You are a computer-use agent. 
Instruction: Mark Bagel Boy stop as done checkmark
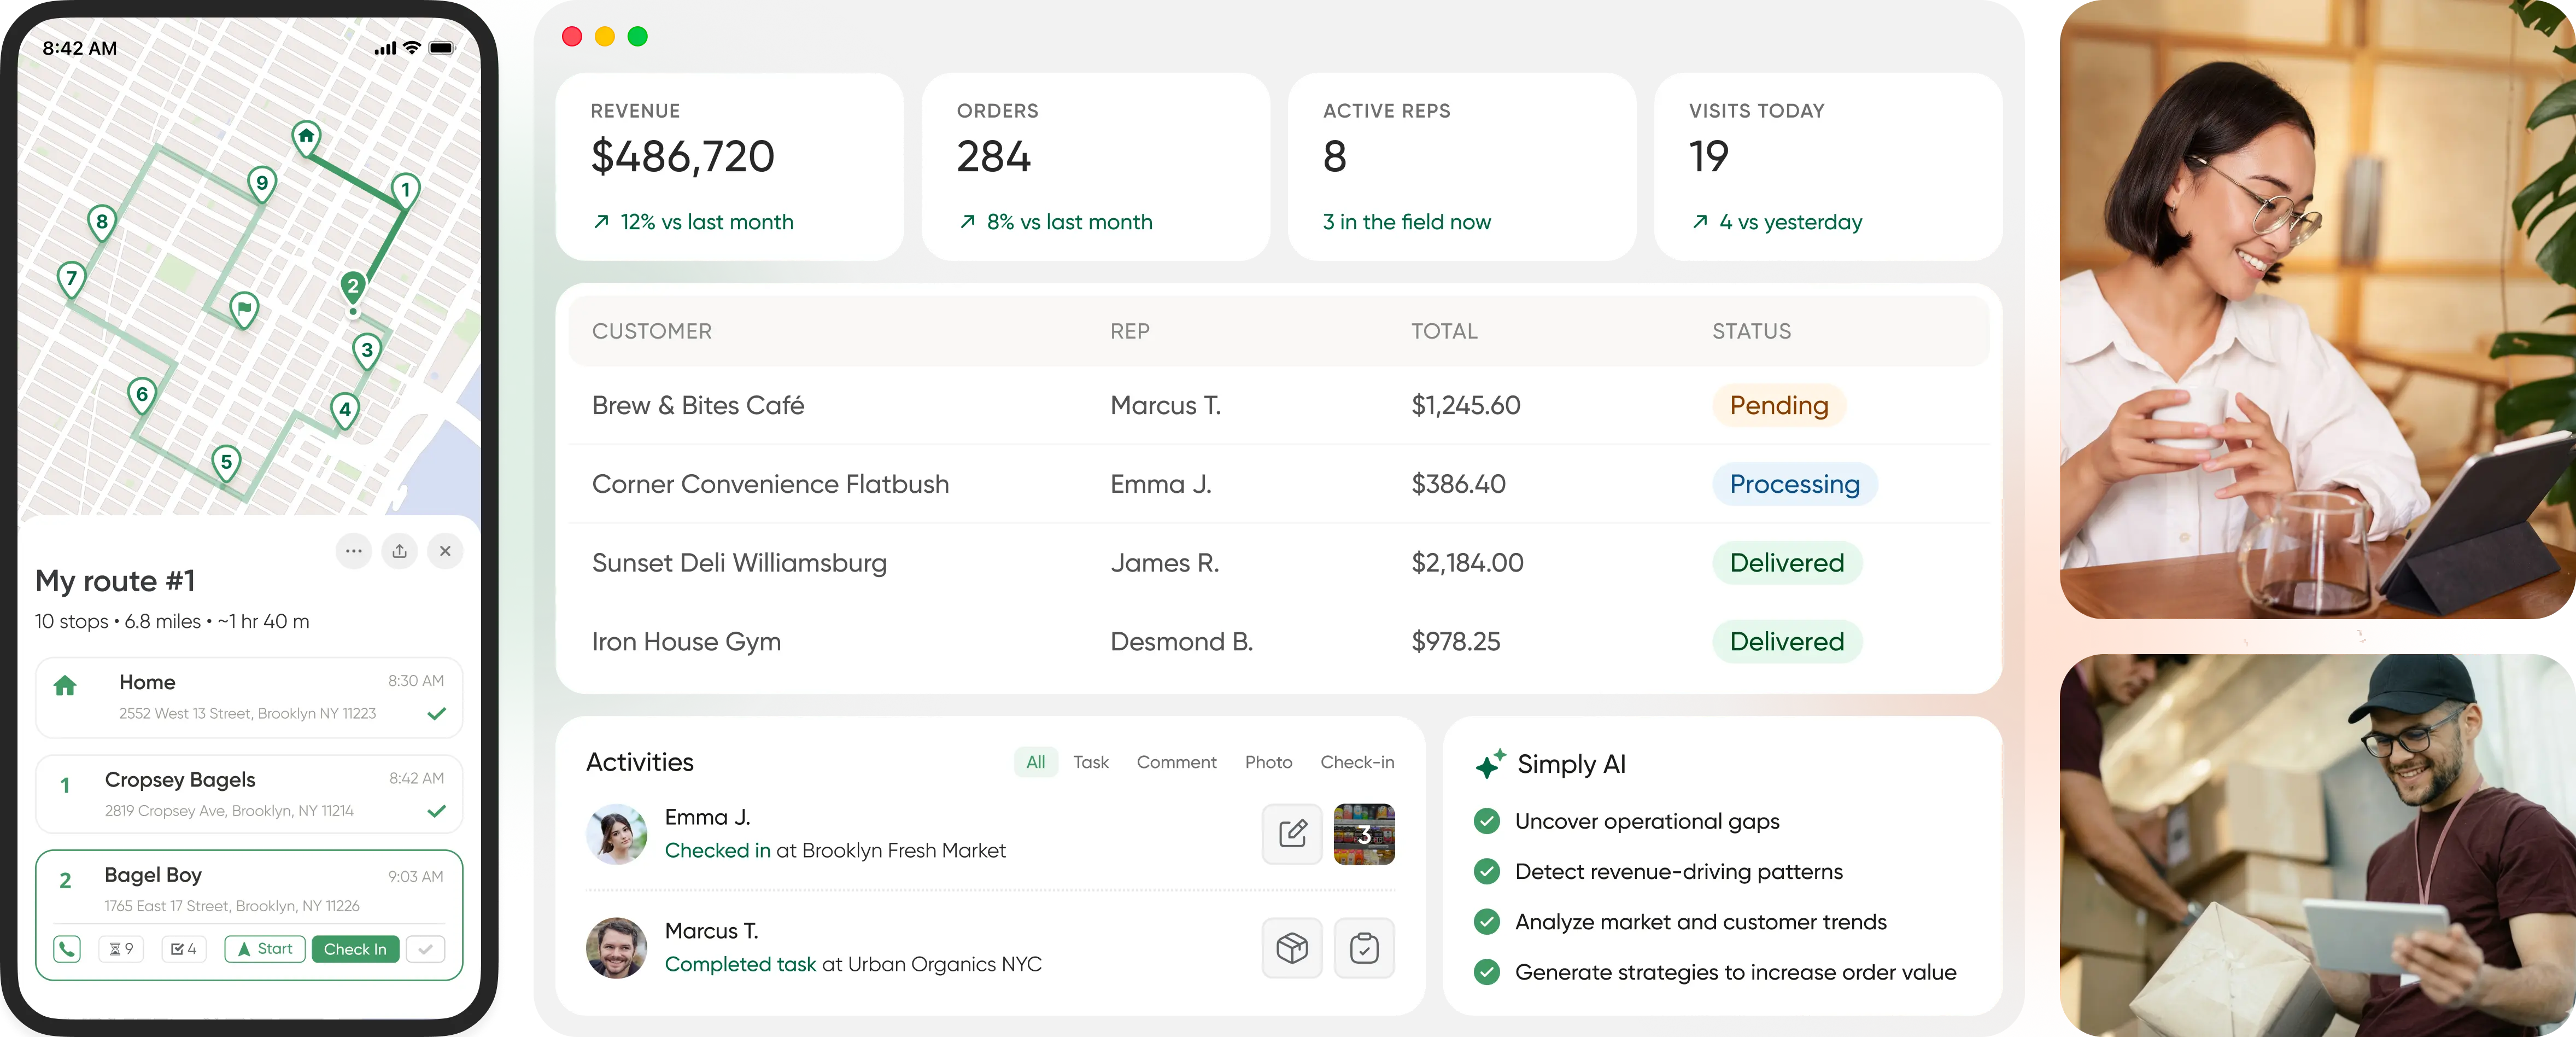click(x=426, y=948)
